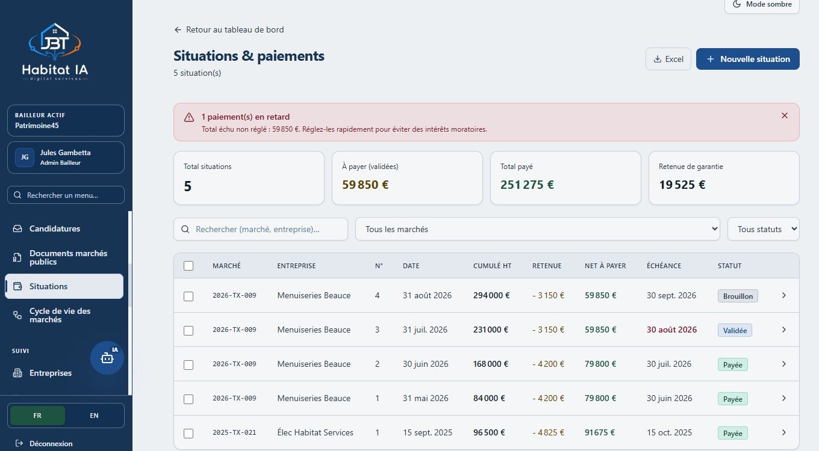Screen dimensions: 819x451
Task: Click the back arrow beside Retour au tableau de bord
Action: pos(178,29)
